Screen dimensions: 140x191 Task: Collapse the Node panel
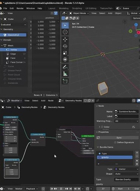[x=97, y=106]
